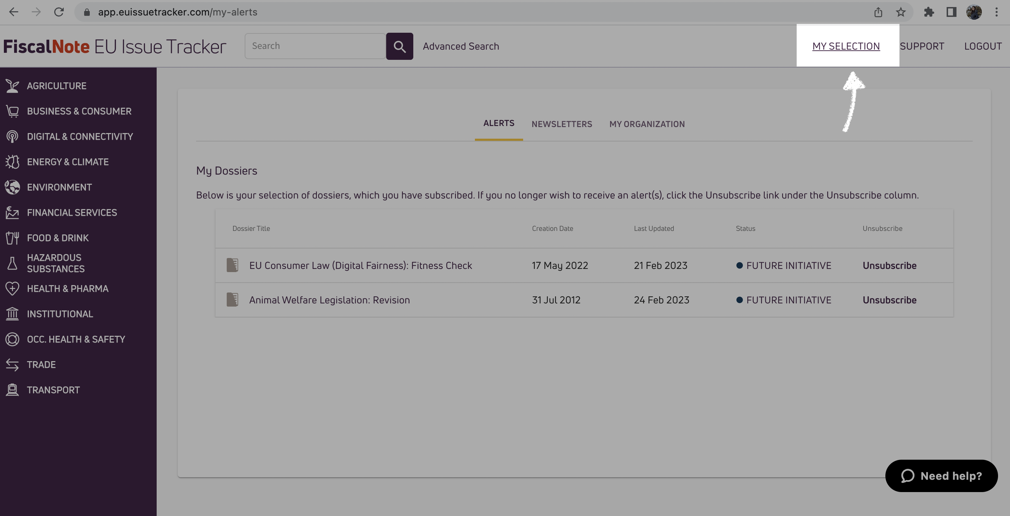Focus the Search input field
Image resolution: width=1010 pixels, height=516 pixels.
[315, 46]
